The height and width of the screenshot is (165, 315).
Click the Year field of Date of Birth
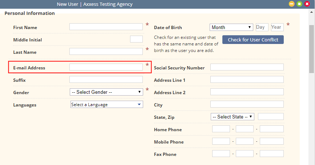click(x=277, y=27)
